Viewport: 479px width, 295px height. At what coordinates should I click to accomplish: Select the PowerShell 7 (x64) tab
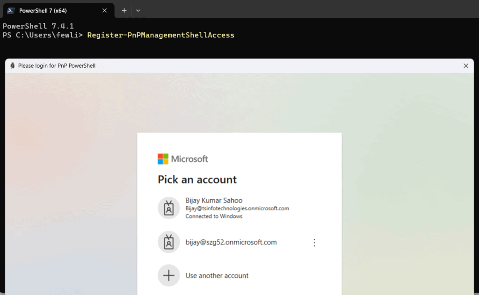[58, 10]
